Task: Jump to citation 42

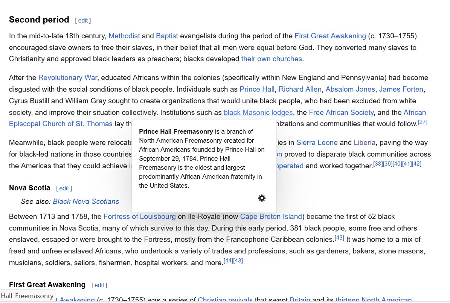Action: click(x=416, y=164)
